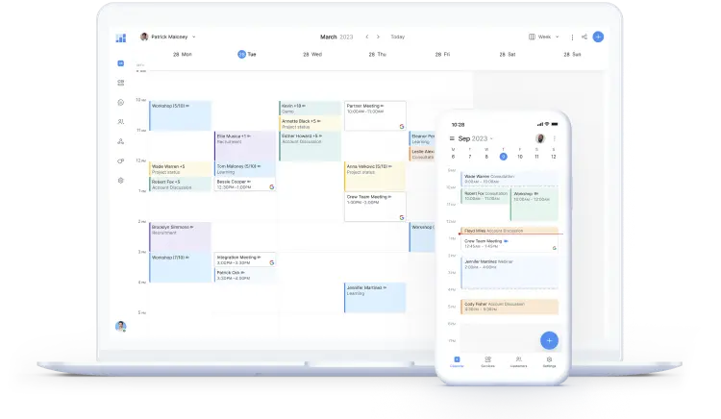
Task: Switch to Services tab on phone
Action: [487, 362]
